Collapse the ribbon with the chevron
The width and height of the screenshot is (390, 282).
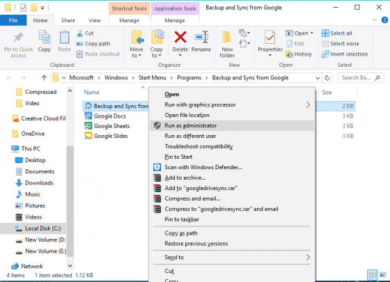point(374,20)
